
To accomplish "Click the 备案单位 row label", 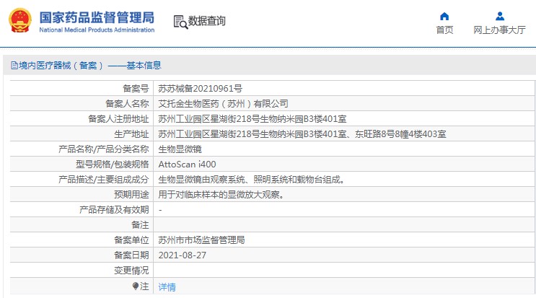I will coord(131,240).
